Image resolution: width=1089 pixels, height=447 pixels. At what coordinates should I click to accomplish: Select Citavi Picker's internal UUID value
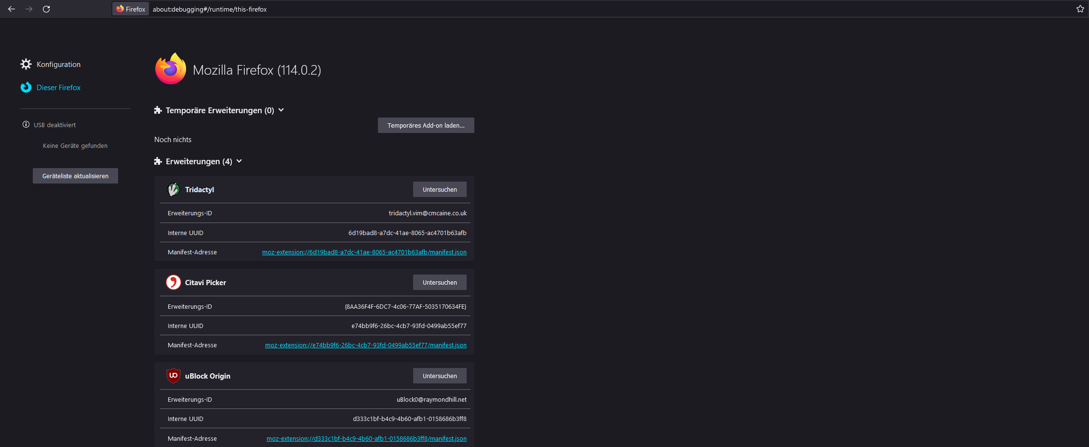click(x=409, y=326)
